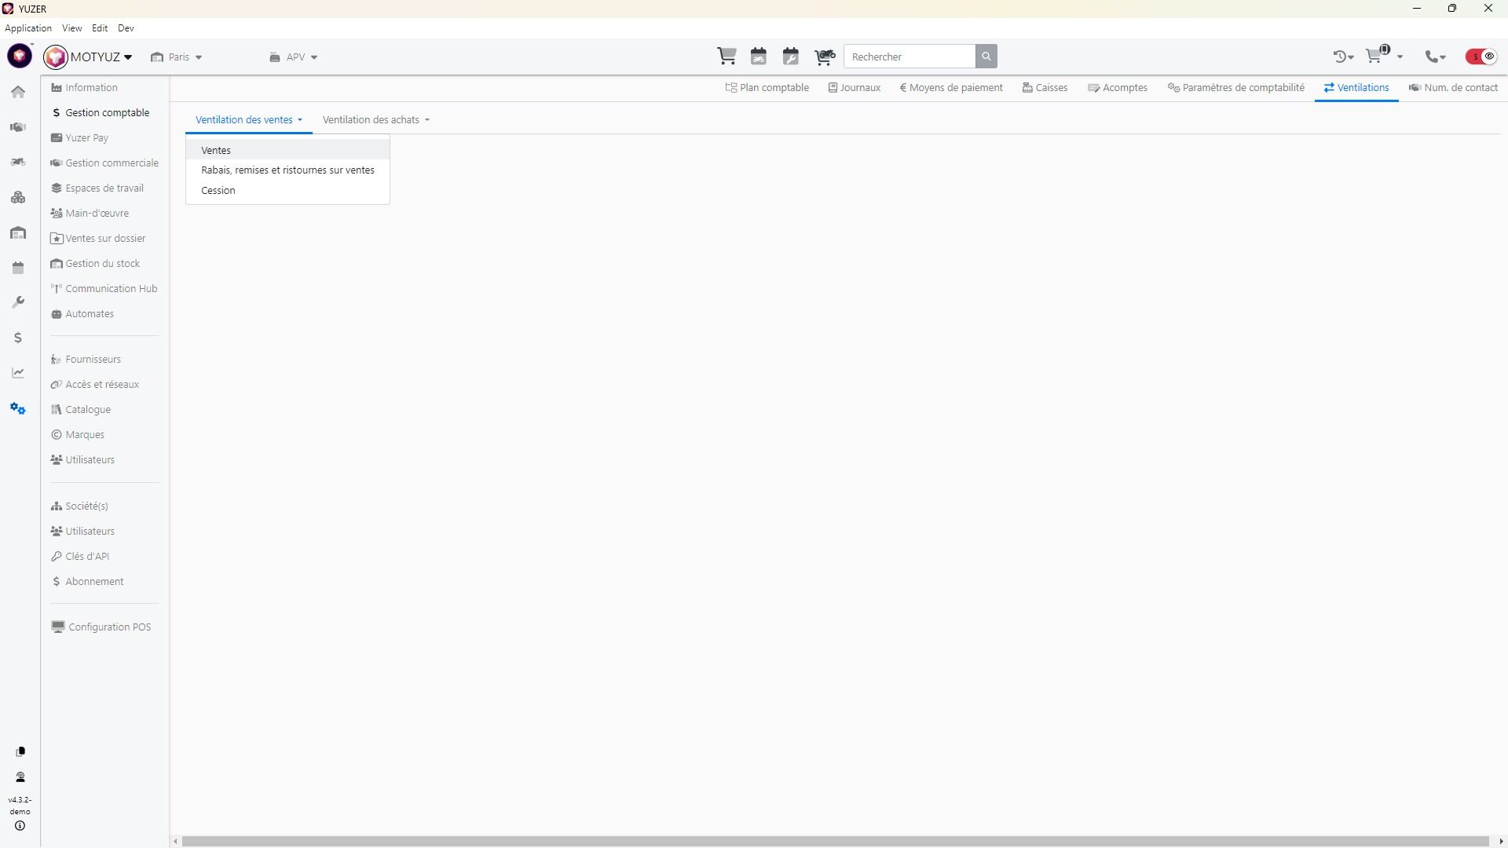Switch to the Plan comptable tab
The width and height of the screenshot is (1508, 848).
(x=767, y=88)
